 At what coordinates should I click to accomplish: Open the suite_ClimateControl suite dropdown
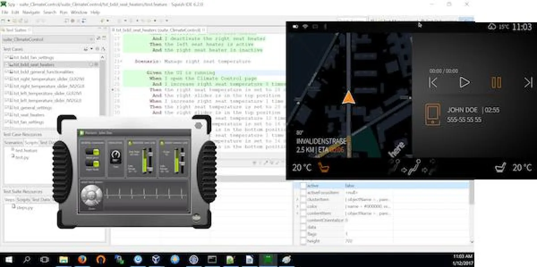point(92,38)
